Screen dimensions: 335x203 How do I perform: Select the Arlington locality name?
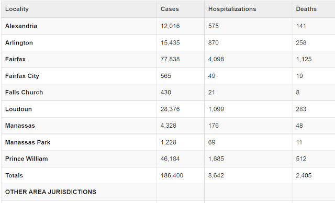19,43
